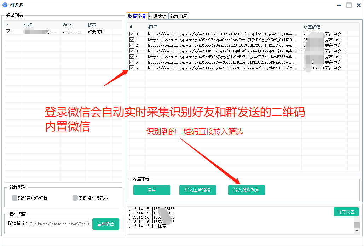This screenshot has height=246, width=364.
Task: Click the 启动微信 button
Action: pyautogui.click(x=106, y=224)
